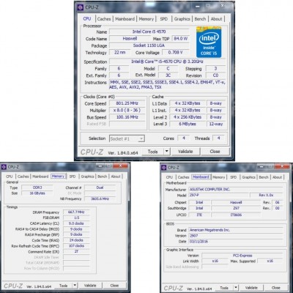This screenshot has height=293, width=293.
Task: Open the Mainboard tab in top window
Action: point(125,19)
